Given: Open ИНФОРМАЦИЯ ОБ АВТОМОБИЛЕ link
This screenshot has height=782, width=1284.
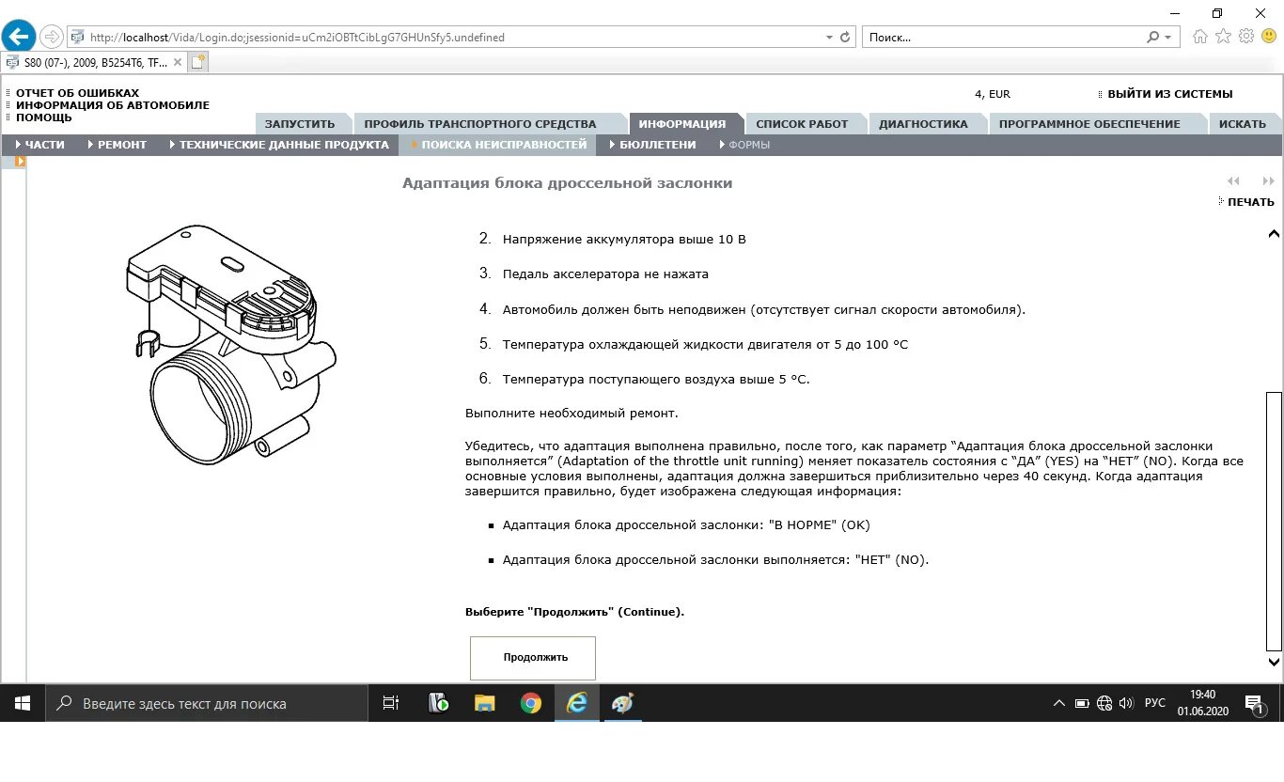Looking at the screenshot, I should 113,105.
